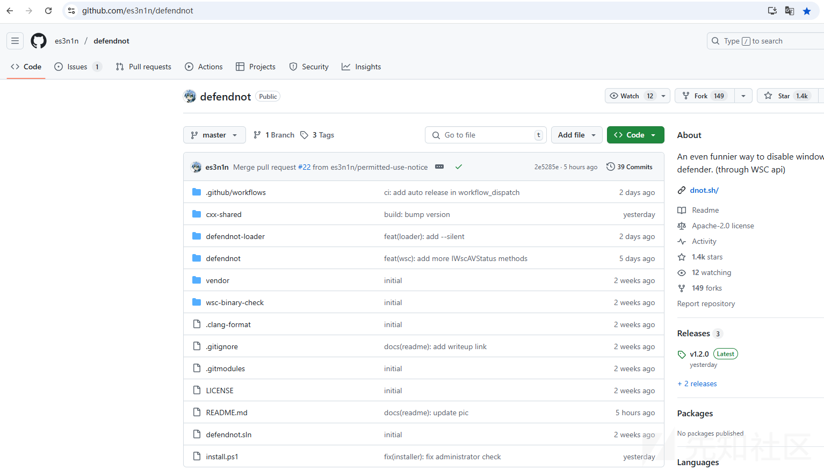
Task: Click the browser address bar URL
Action: [x=138, y=11]
